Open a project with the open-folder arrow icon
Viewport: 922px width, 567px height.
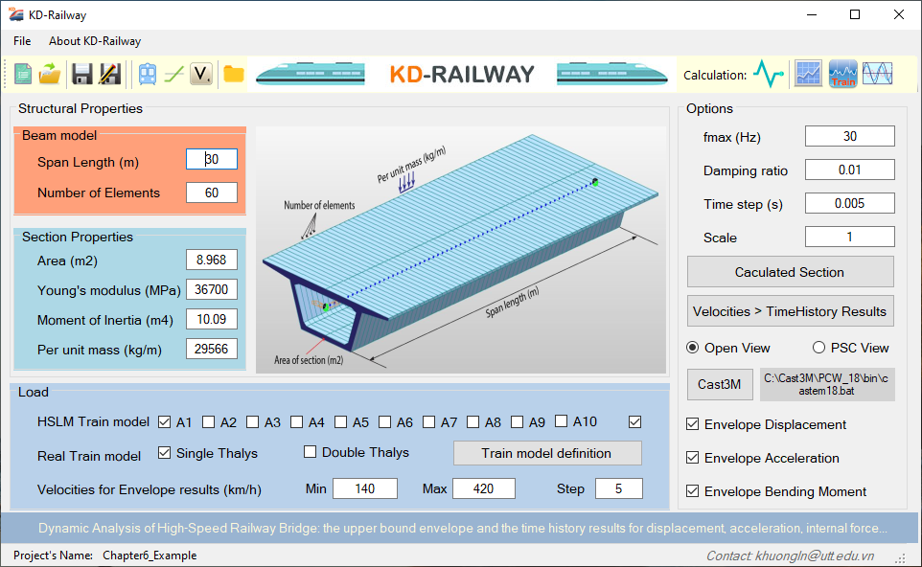tap(50, 74)
